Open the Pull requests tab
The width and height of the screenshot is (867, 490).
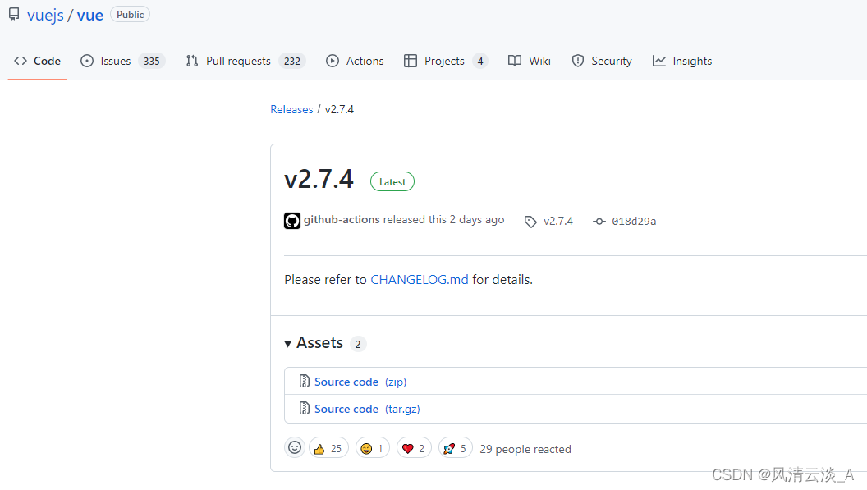click(245, 61)
